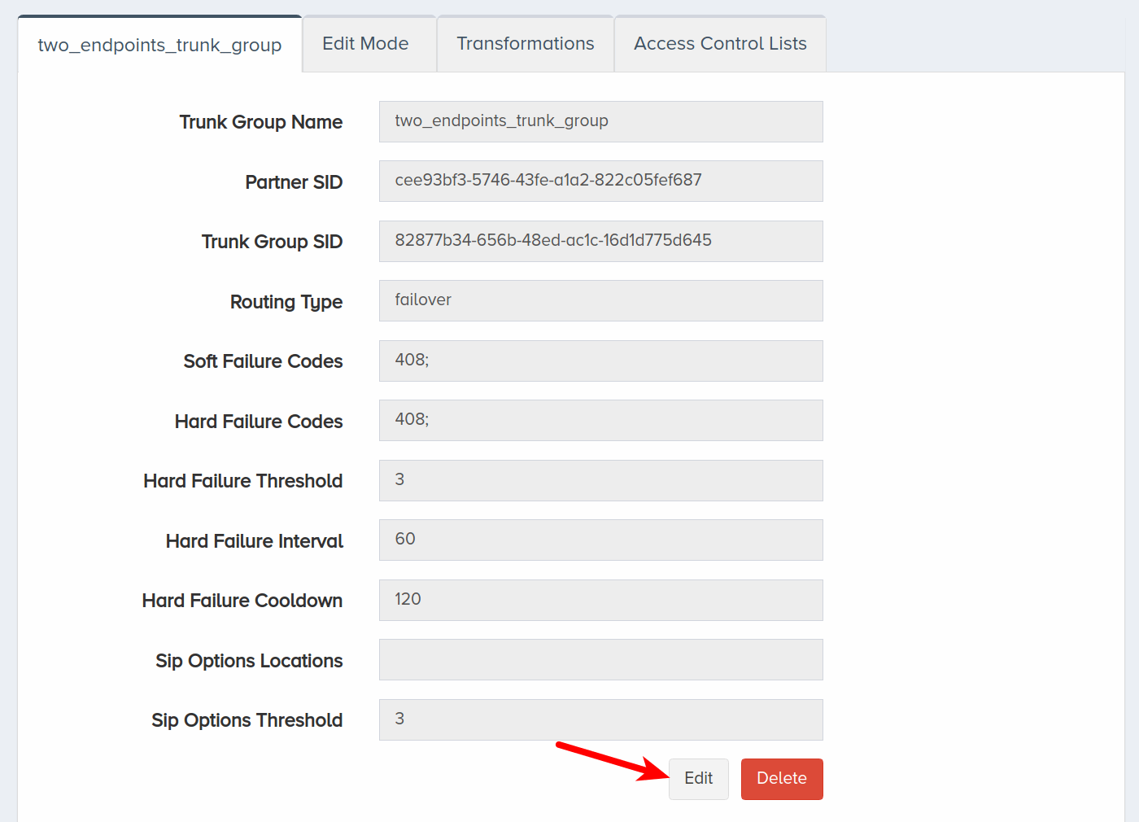Focus the Hard Failure Threshold field

[x=600, y=480]
